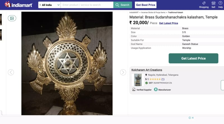Close the advertisement with X icon
Screen dimensions: 224x124
[193, 118]
